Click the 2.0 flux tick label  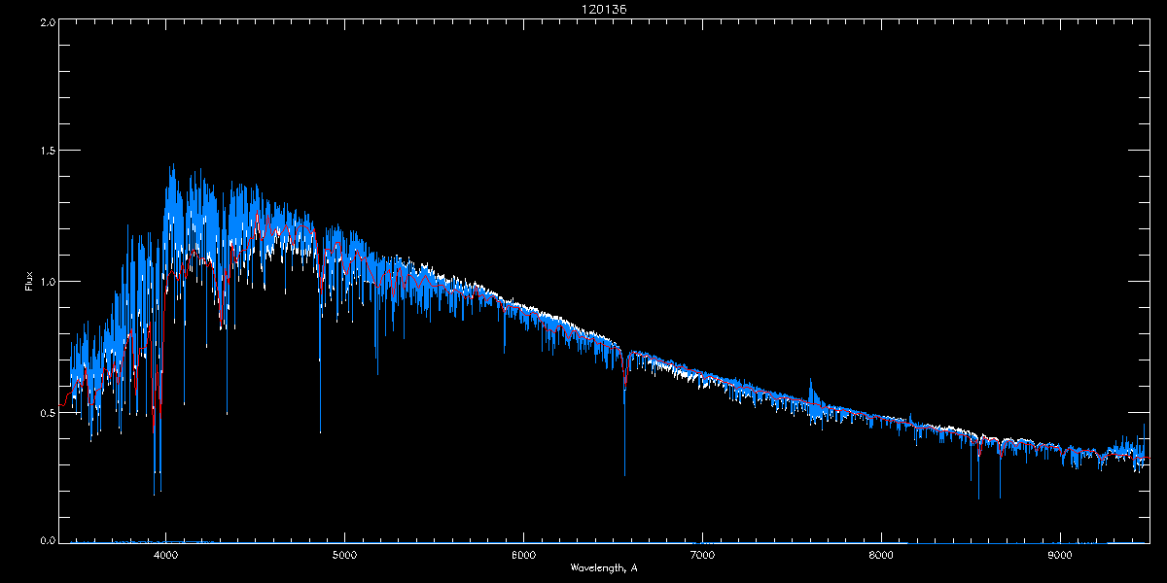pos(46,22)
